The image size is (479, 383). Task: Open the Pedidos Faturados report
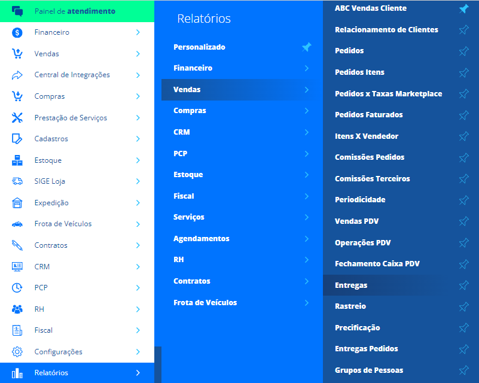[x=369, y=115]
